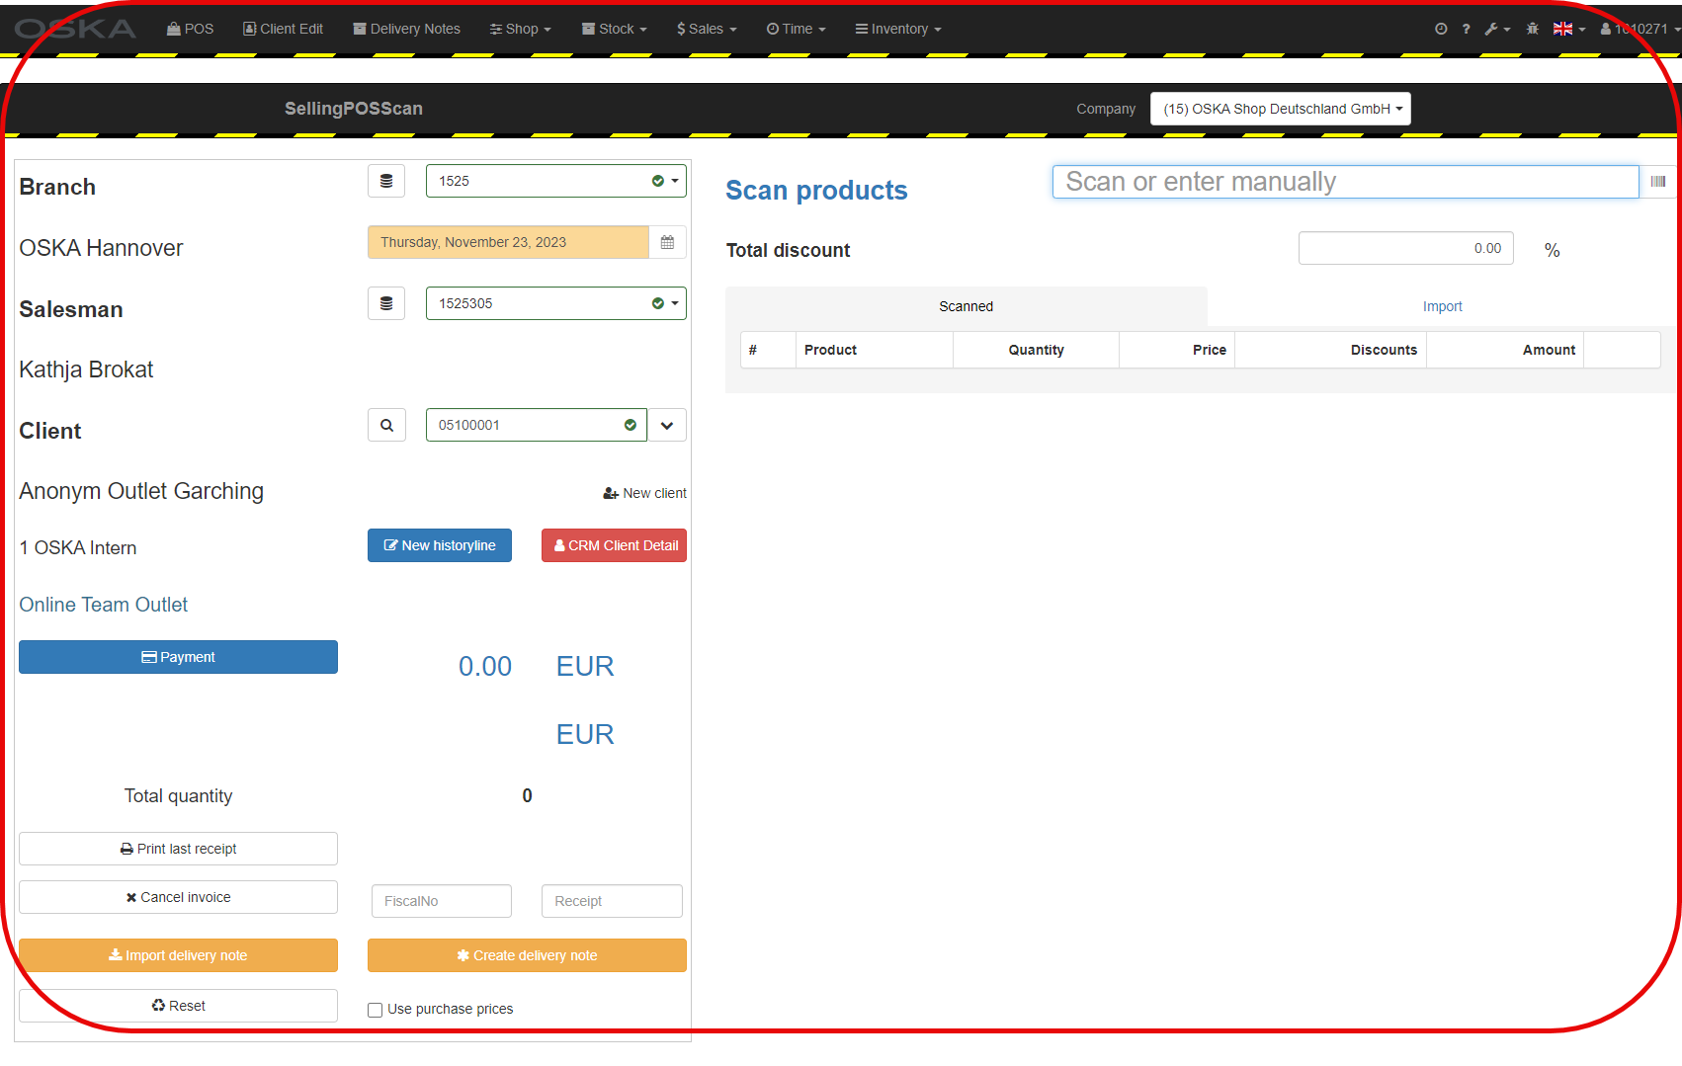Expand the client chevron dropdown
Image resolution: width=1682 pixels, height=1066 pixels.
click(x=667, y=425)
